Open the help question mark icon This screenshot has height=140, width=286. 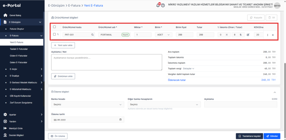163,6
